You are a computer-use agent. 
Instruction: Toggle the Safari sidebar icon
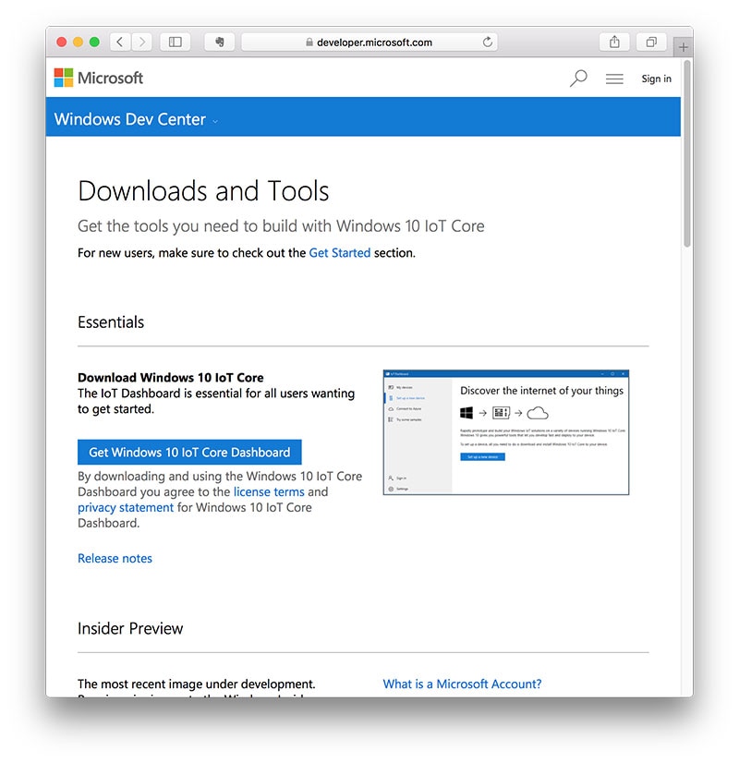(x=175, y=42)
